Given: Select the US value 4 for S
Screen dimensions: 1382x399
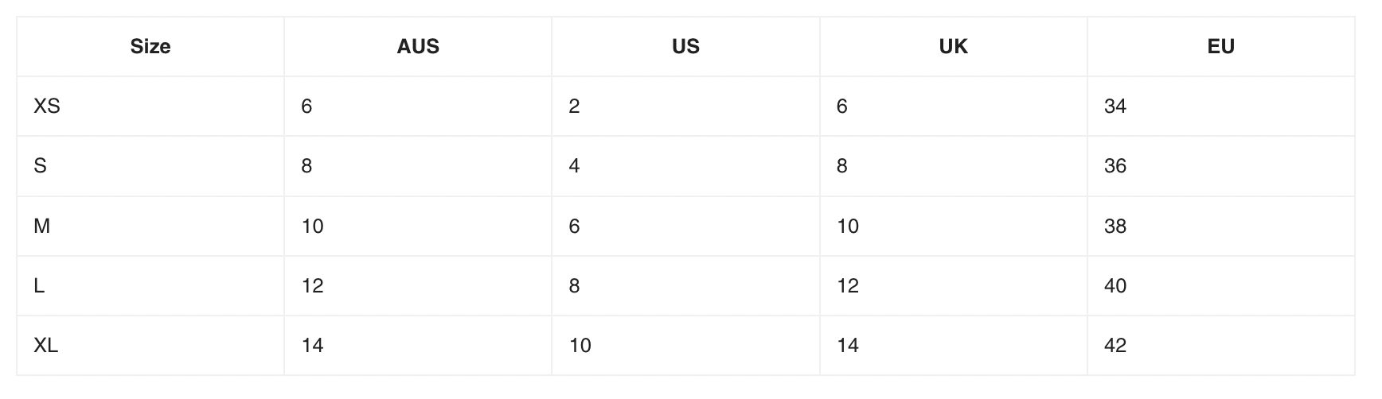Looking at the screenshot, I should (574, 166).
